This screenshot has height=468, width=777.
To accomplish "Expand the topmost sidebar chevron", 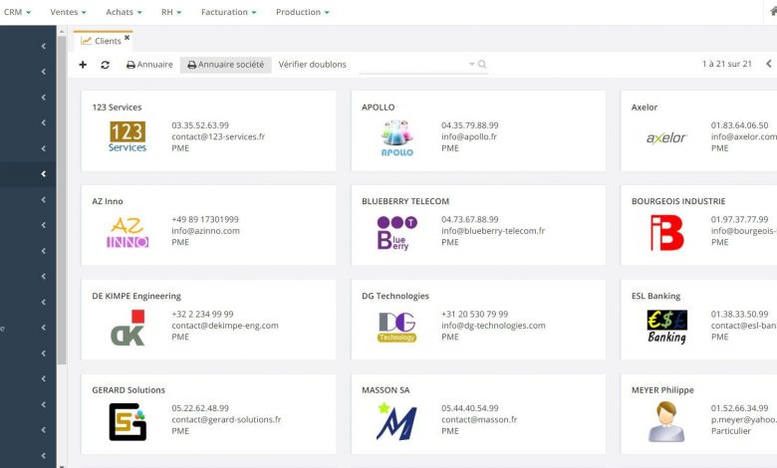I will [x=44, y=46].
